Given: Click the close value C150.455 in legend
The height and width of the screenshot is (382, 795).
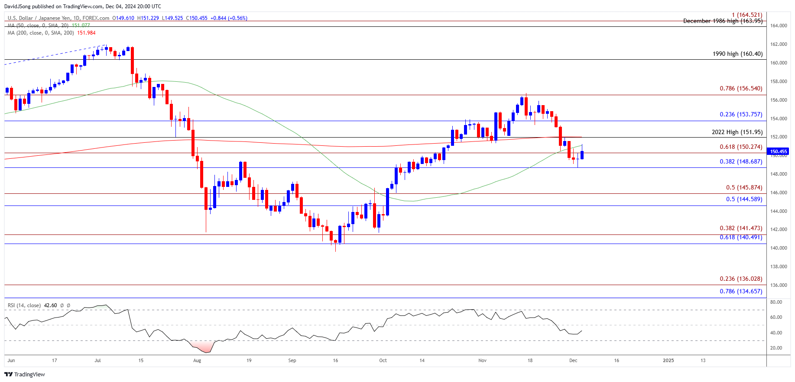Looking at the screenshot, I should (x=197, y=18).
